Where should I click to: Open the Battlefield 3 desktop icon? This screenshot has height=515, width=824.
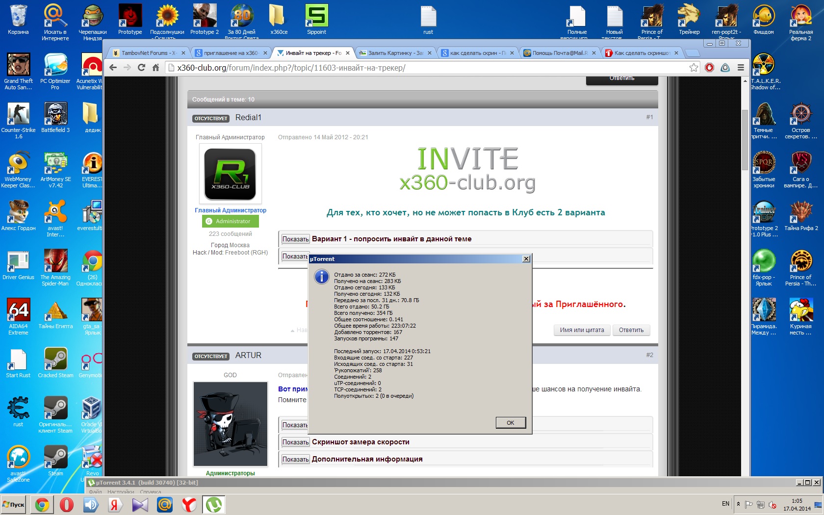tap(55, 118)
